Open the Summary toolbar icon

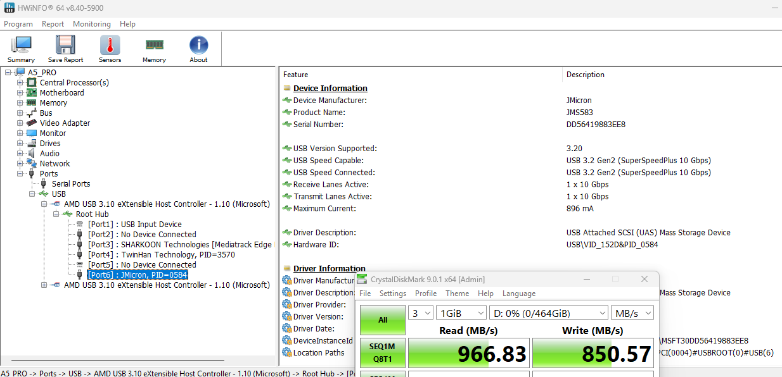pyautogui.click(x=21, y=49)
